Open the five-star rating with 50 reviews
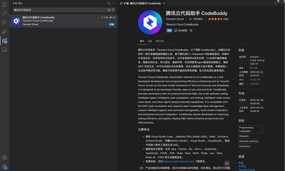Screen dimensions: 285x171 [218, 19]
